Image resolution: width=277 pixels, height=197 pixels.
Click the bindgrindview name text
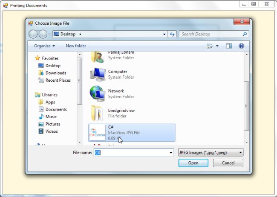(x=121, y=110)
